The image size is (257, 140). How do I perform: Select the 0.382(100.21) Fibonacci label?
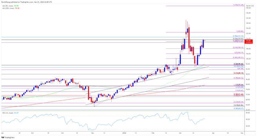click(x=238, y=58)
